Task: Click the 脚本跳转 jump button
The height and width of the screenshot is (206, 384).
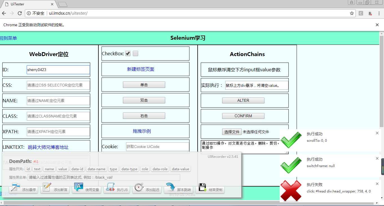Action: tap(178, 189)
